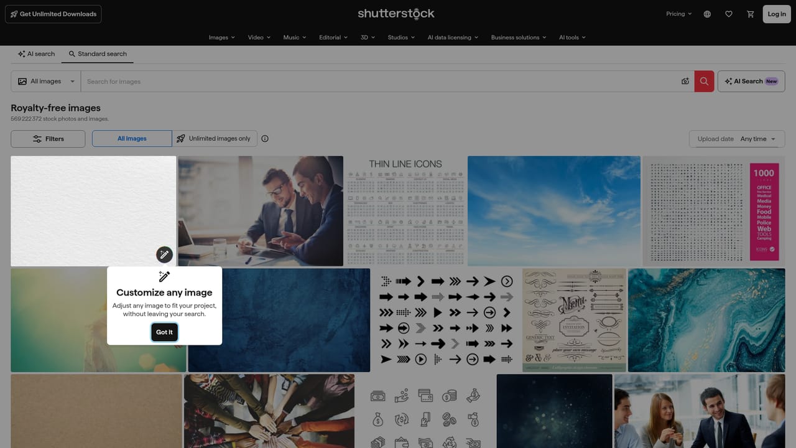Click the Search for images field
Image resolution: width=796 pixels, height=448 pixels.
(x=379, y=82)
